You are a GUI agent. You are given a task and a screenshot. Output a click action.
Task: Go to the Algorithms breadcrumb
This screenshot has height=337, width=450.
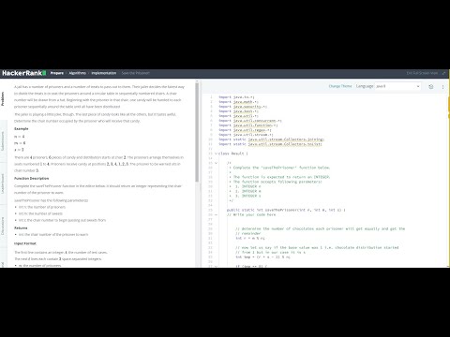(x=77, y=73)
